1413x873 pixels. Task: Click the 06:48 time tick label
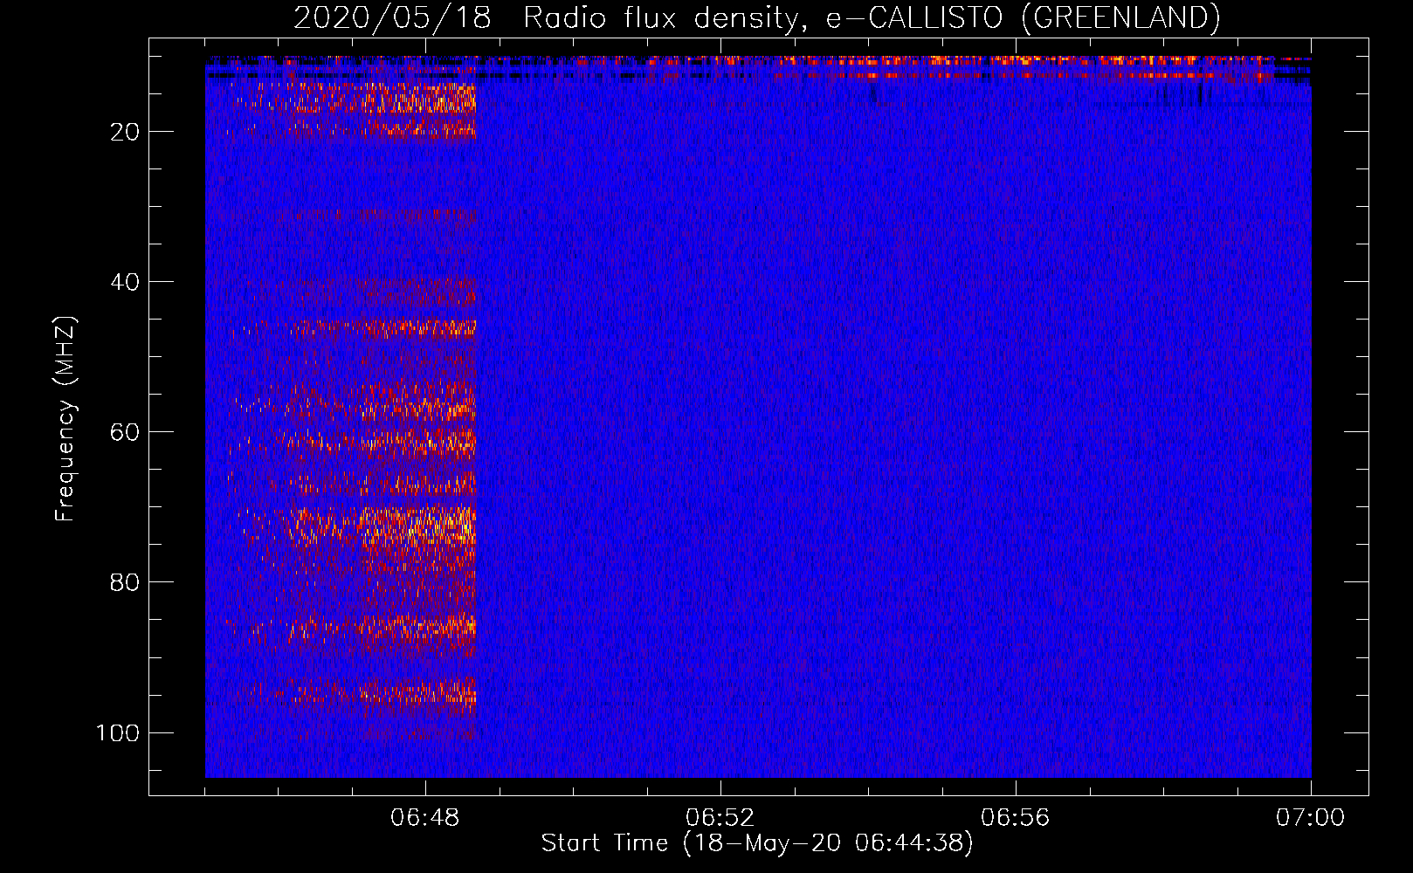point(425,818)
